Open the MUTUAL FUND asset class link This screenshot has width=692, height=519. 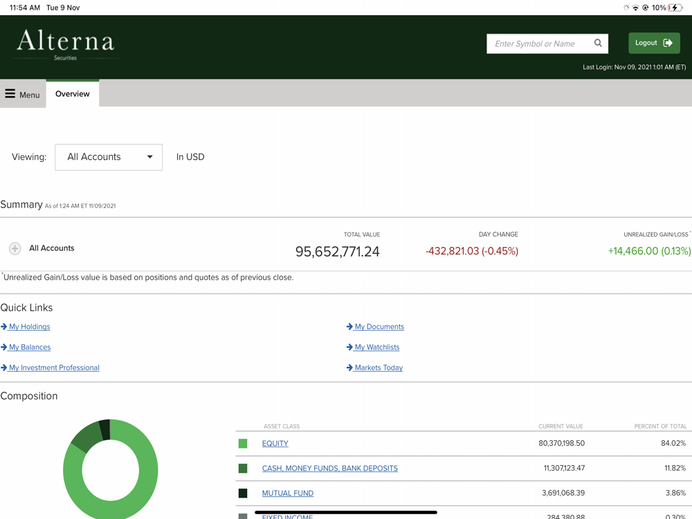click(x=288, y=493)
